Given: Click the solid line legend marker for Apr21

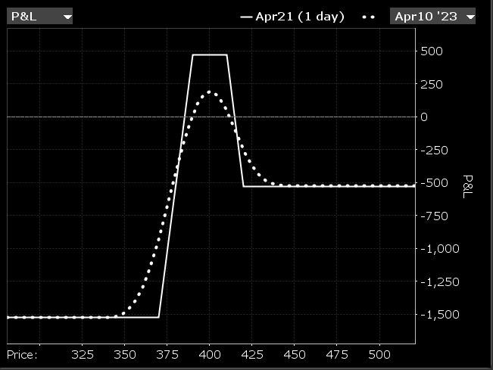Looking at the screenshot, I should pyautogui.click(x=246, y=17).
